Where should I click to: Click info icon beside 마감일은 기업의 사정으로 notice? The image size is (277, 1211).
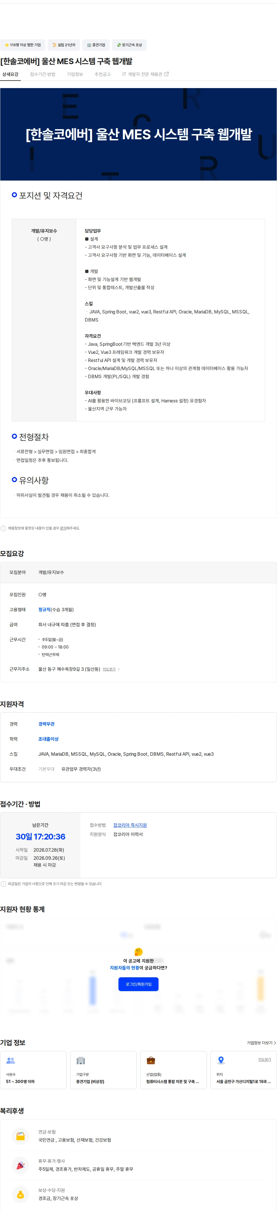pos(4,884)
